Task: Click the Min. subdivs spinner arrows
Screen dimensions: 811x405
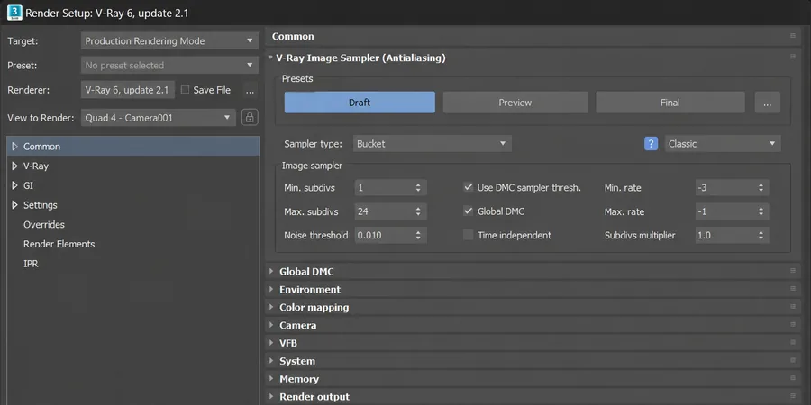Action: [418, 188]
